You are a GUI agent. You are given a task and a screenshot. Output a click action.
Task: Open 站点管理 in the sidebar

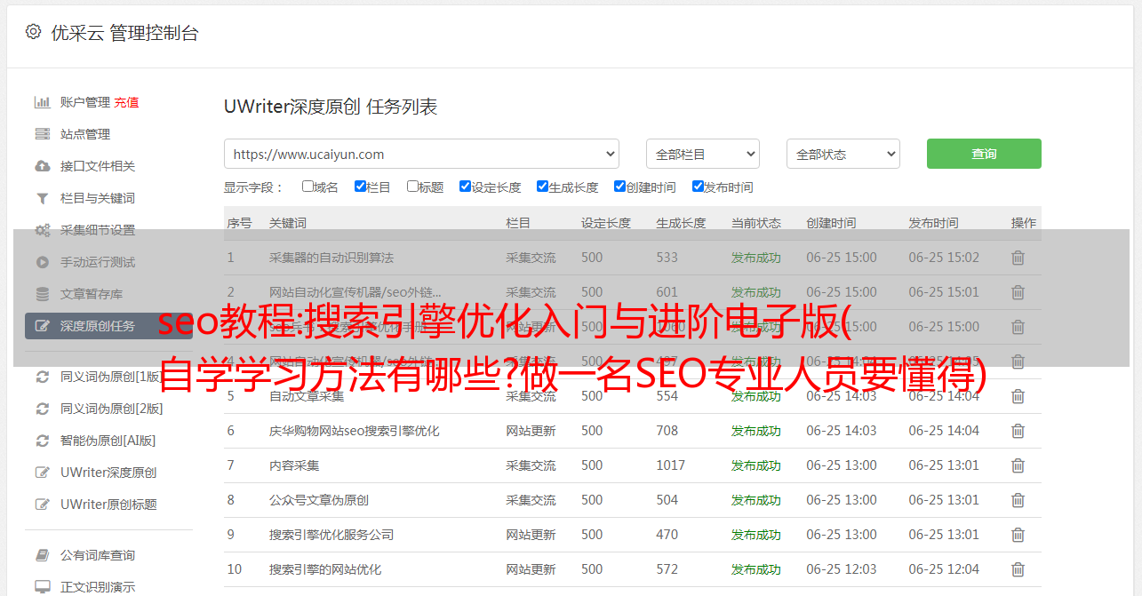[85, 134]
